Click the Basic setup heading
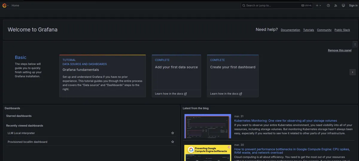This screenshot has height=161, width=359. coord(21,57)
